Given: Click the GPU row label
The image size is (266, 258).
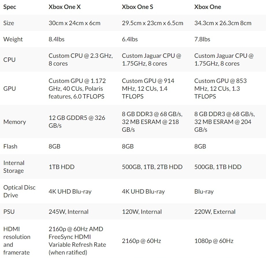Looking at the screenshot, I should click(9, 88).
